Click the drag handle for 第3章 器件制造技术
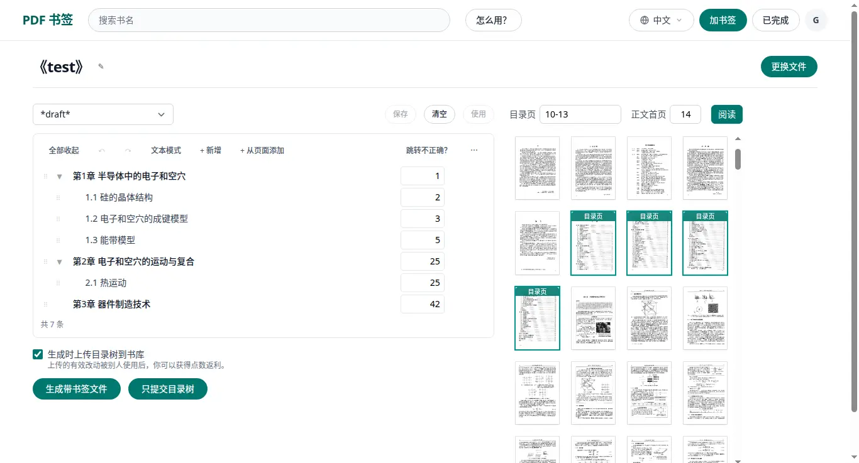This screenshot has width=859, height=463. (45, 305)
